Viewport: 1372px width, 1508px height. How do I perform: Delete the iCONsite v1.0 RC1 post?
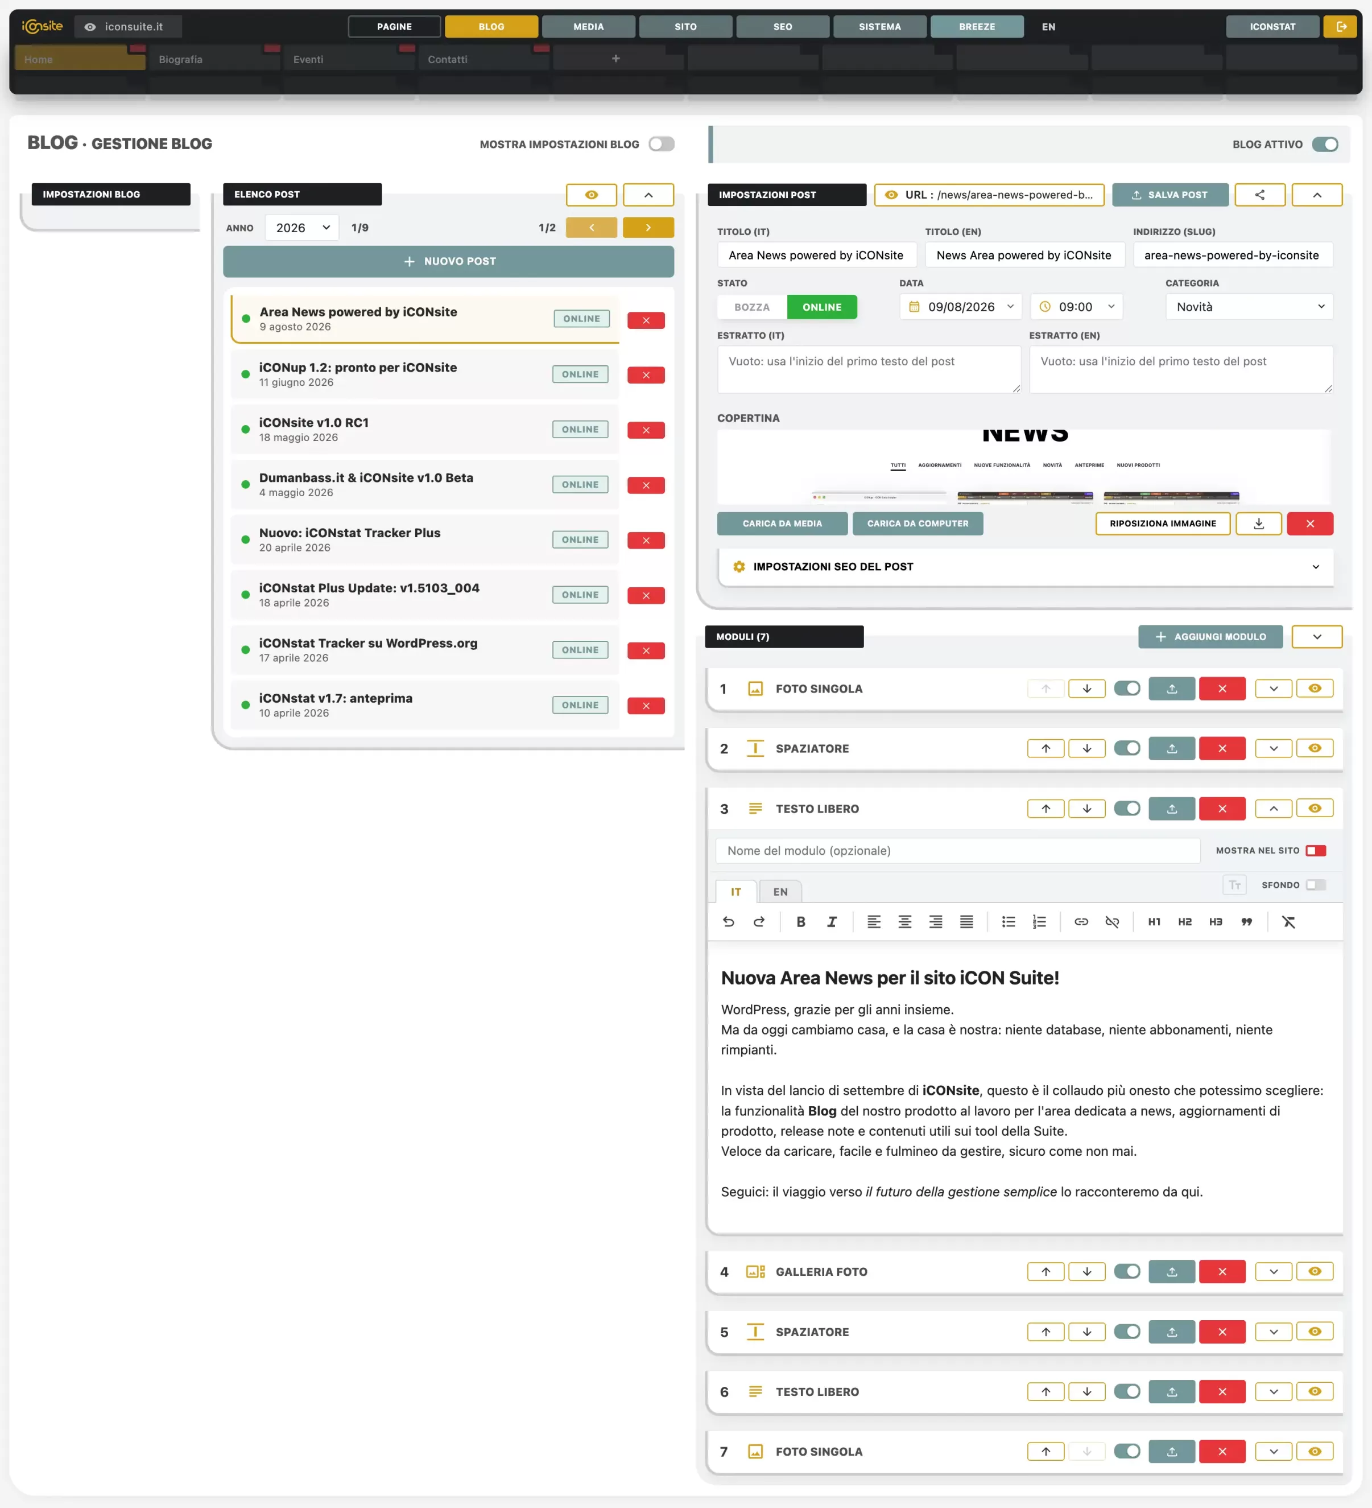(x=646, y=430)
